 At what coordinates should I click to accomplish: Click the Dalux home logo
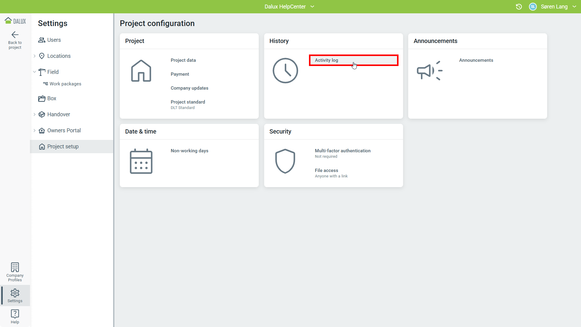coord(15,21)
